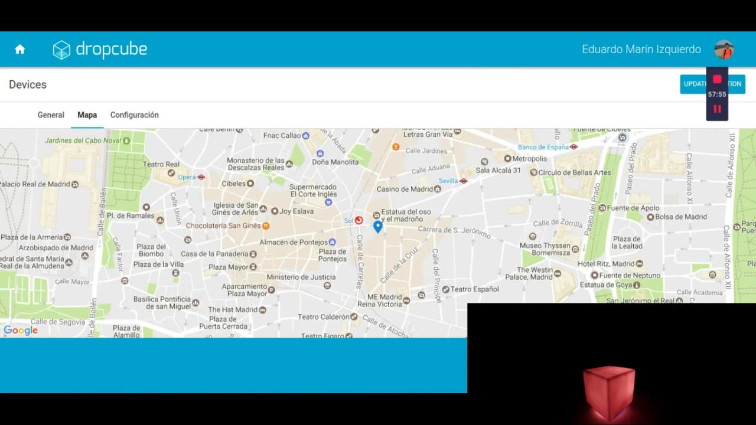The width and height of the screenshot is (756, 425).
Task: Click the Plaza Mayor label
Action: [229, 267]
